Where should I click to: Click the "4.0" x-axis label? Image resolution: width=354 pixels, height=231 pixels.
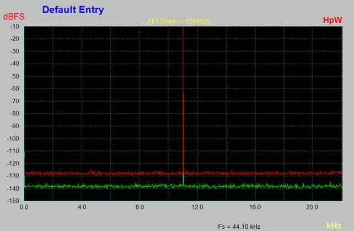(82, 207)
